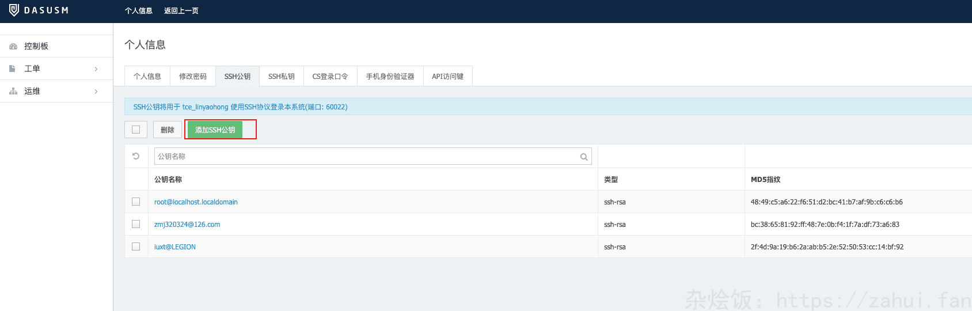The width and height of the screenshot is (972, 311).
Task: Check the box for root@localhost.localdomain key
Action: 136,202
